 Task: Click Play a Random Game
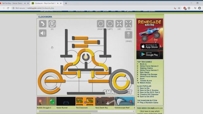(149, 103)
